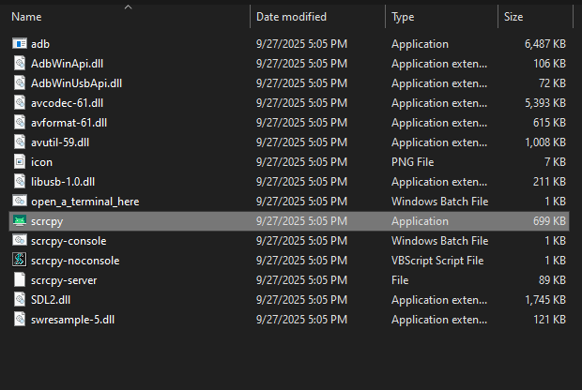Screen dimensions: 582x390
Task: Select the open_a_terminal_here file name
Action: click(x=85, y=202)
